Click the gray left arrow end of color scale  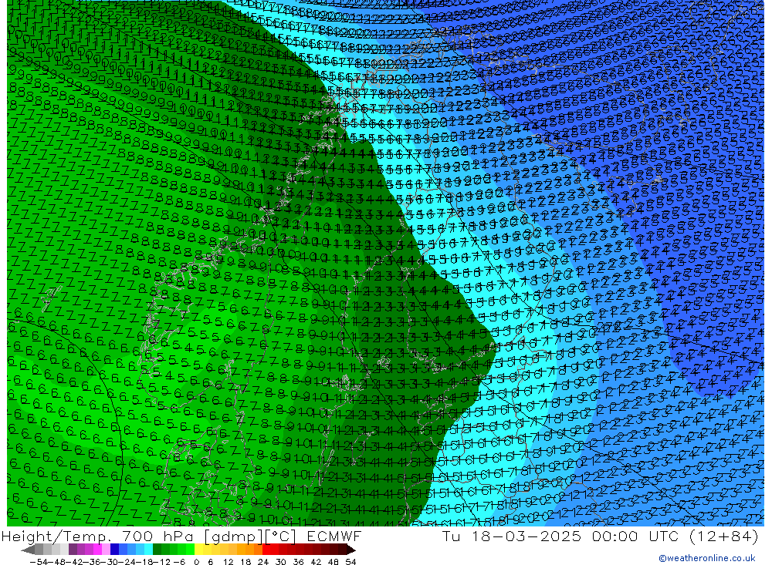click(x=28, y=550)
